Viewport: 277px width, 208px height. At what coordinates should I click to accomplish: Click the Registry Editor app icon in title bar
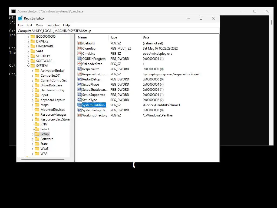[20, 18]
